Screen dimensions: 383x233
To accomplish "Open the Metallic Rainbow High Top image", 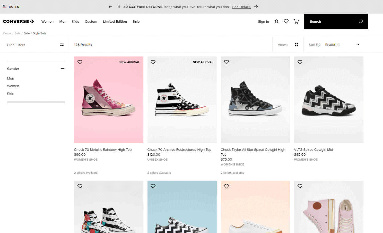I will (x=109, y=100).
